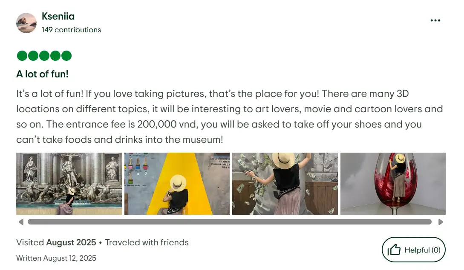Click the review body text paragraph
Viewport: 464px width, 270px height.
pos(230,117)
